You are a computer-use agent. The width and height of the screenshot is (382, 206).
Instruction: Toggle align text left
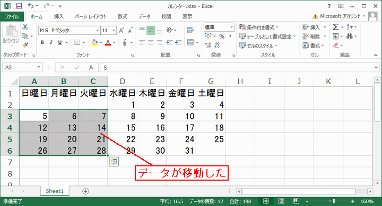pyautogui.click(x=142, y=42)
